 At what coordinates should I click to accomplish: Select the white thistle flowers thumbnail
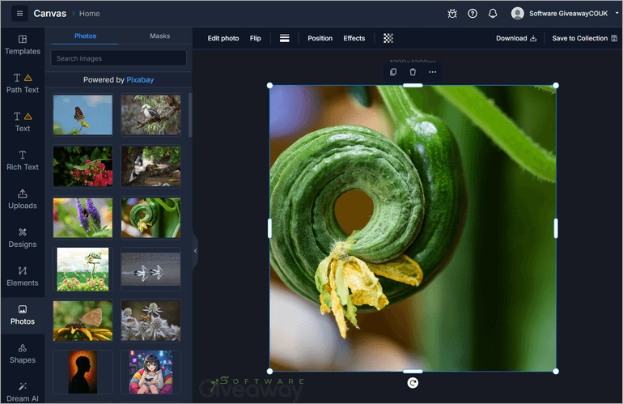coord(150,321)
